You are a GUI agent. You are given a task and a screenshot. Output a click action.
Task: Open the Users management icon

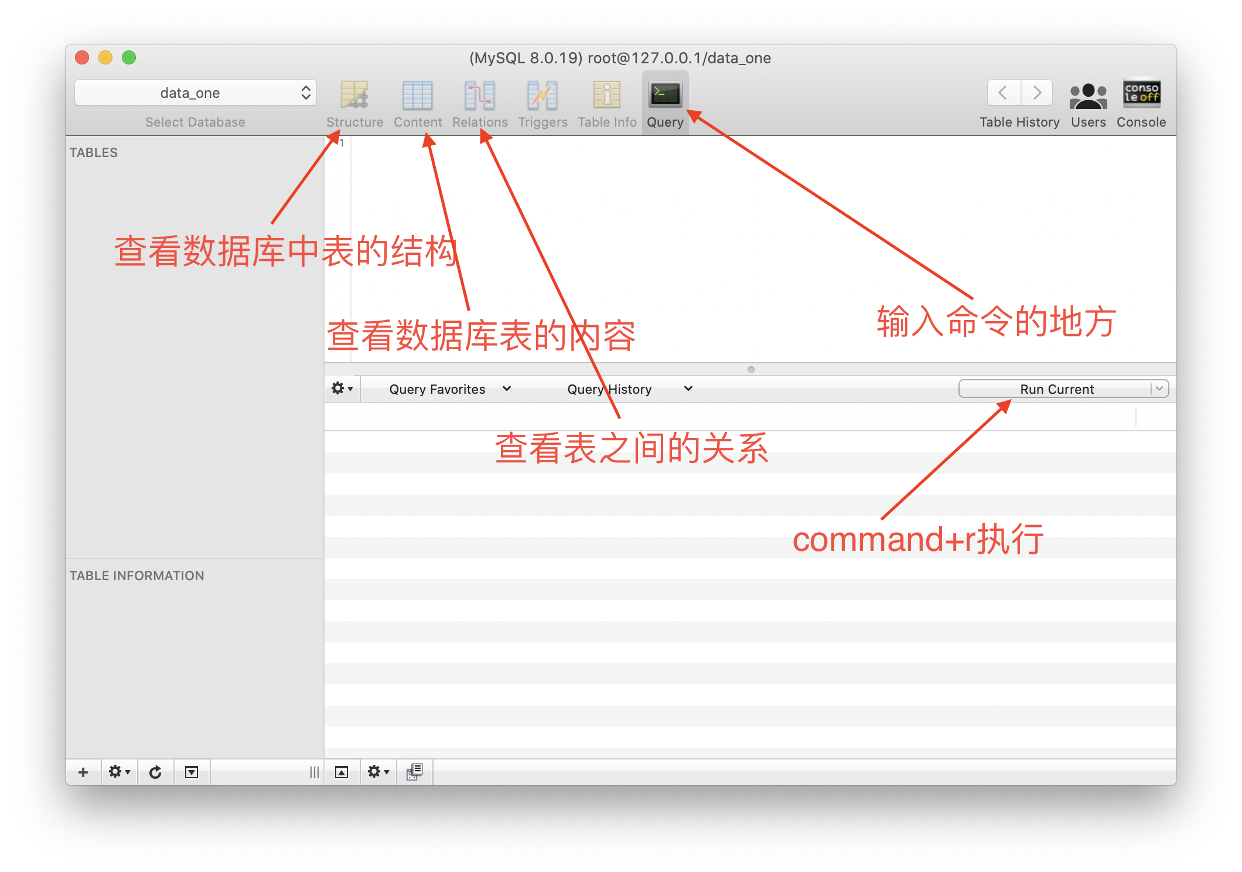click(1088, 96)
